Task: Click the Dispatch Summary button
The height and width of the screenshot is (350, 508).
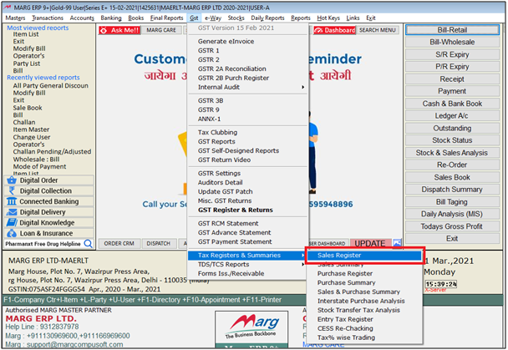Action: coord(452,190)
